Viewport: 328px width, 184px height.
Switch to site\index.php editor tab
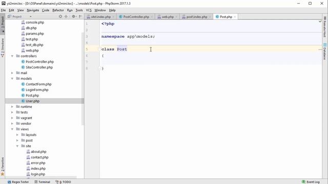click(100, 17)
